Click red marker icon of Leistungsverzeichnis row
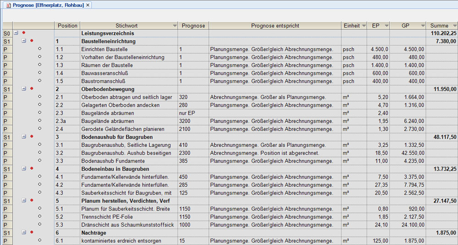The width and height of the screenshot is (458, 245). point(23,33)
